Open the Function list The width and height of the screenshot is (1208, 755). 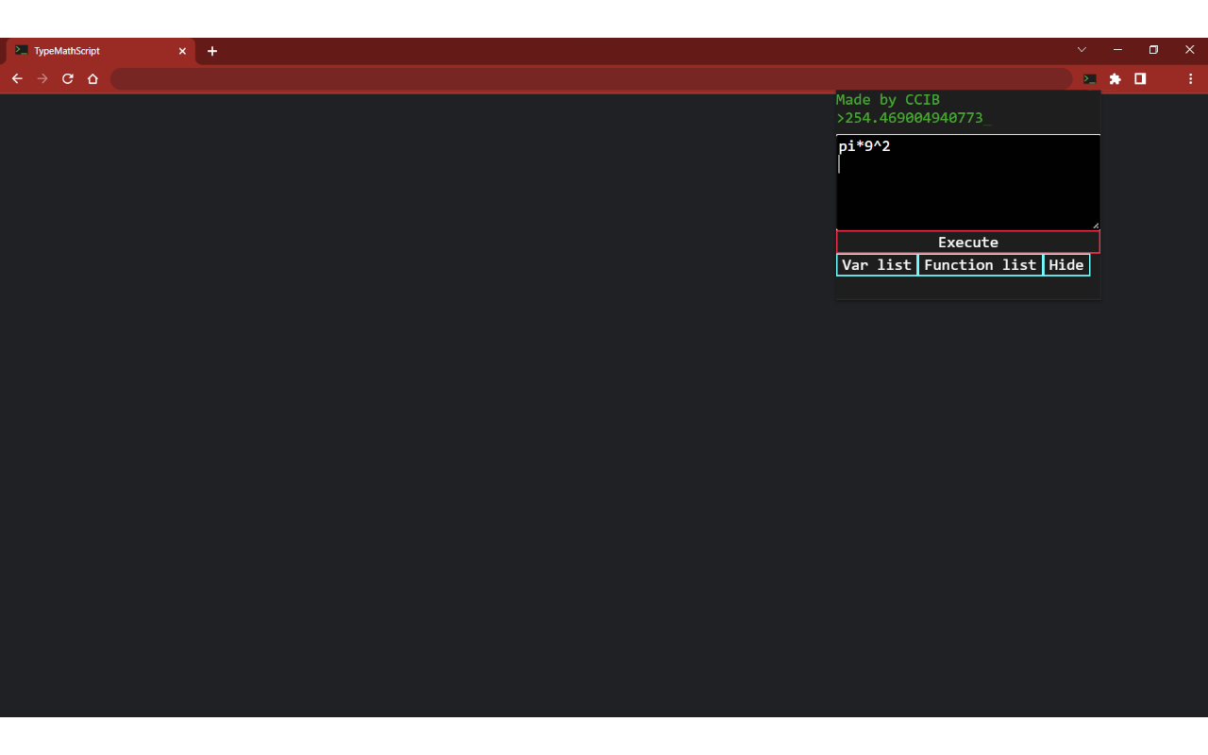981,265
